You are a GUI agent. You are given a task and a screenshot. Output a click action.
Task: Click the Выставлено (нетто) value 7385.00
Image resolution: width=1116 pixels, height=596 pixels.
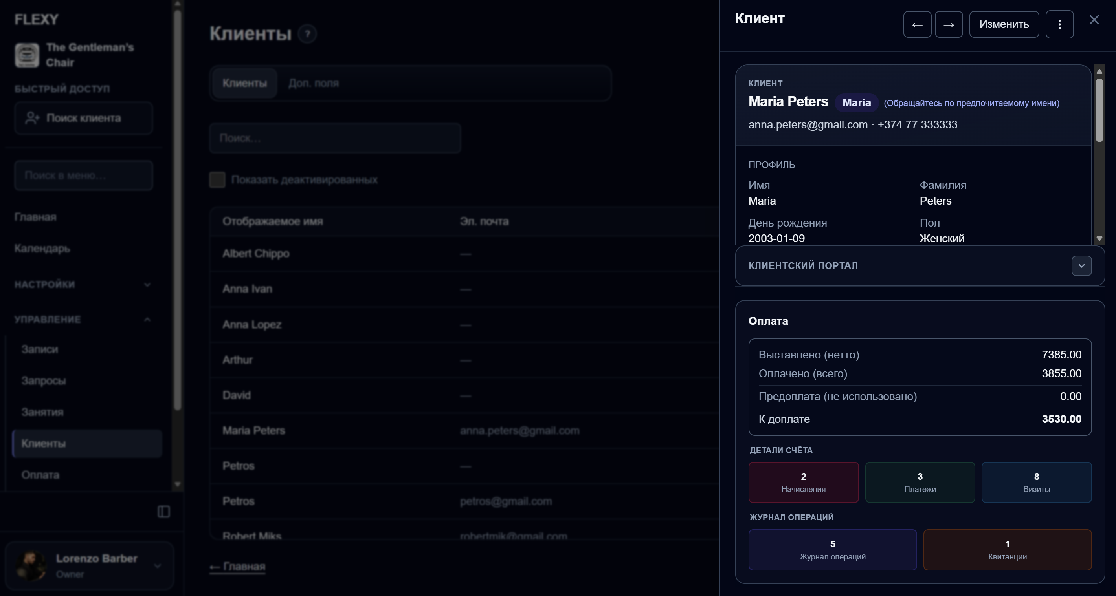tap(1061, 355)
